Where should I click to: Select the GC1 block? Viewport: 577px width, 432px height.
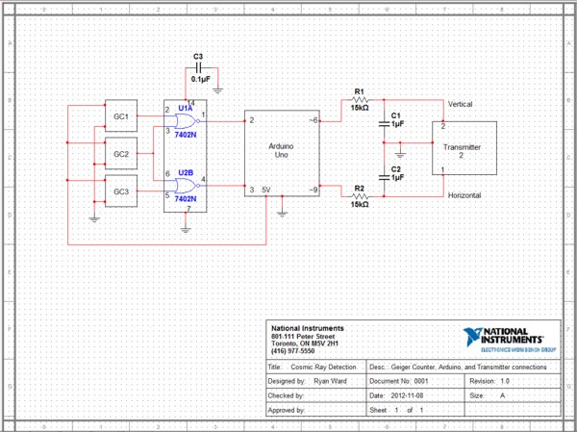(x=121, y=115)
